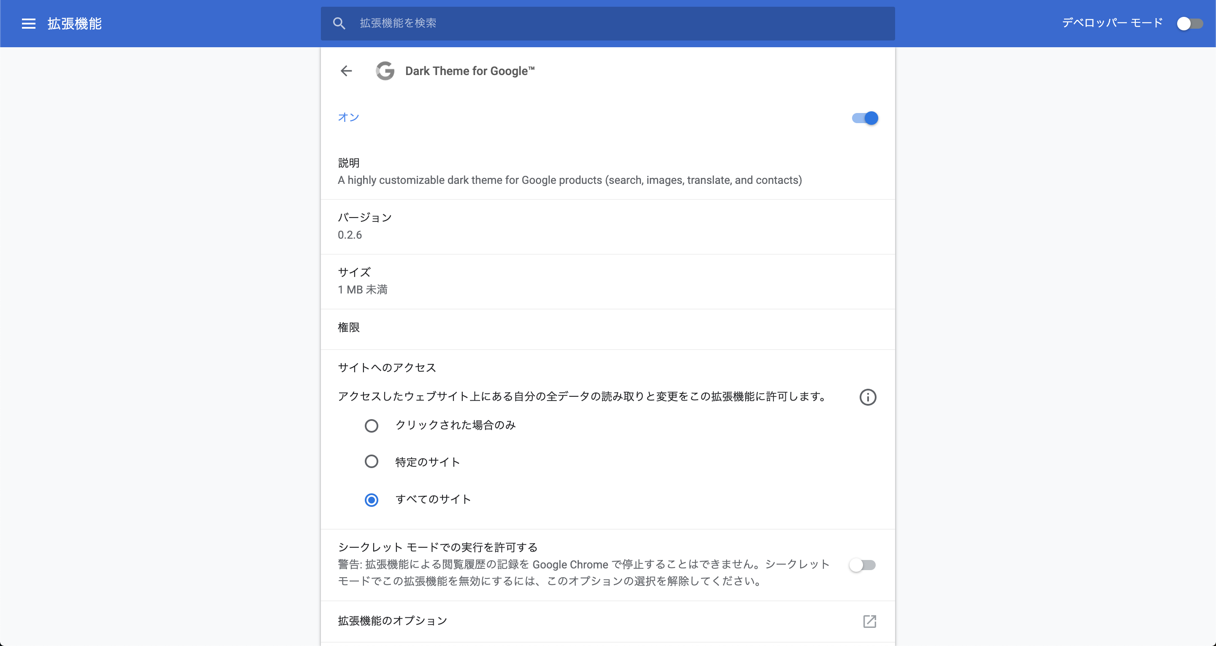Focus the 拡張機能を検索 search field

[x=608, y=23]
